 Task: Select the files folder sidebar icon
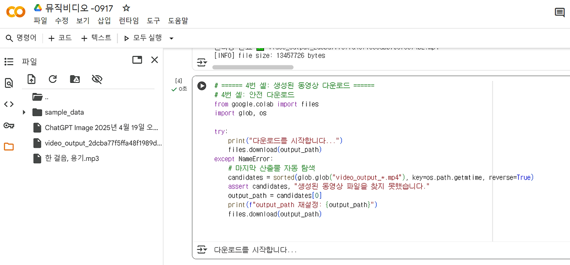coord(8,147)
